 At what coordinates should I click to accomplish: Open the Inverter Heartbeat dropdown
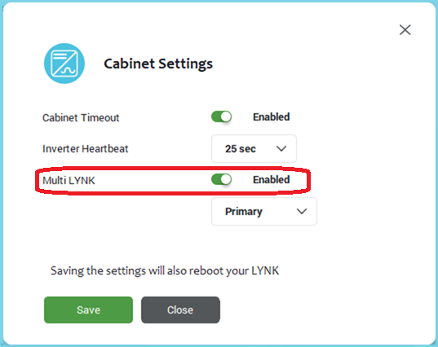tap(254, 149)
